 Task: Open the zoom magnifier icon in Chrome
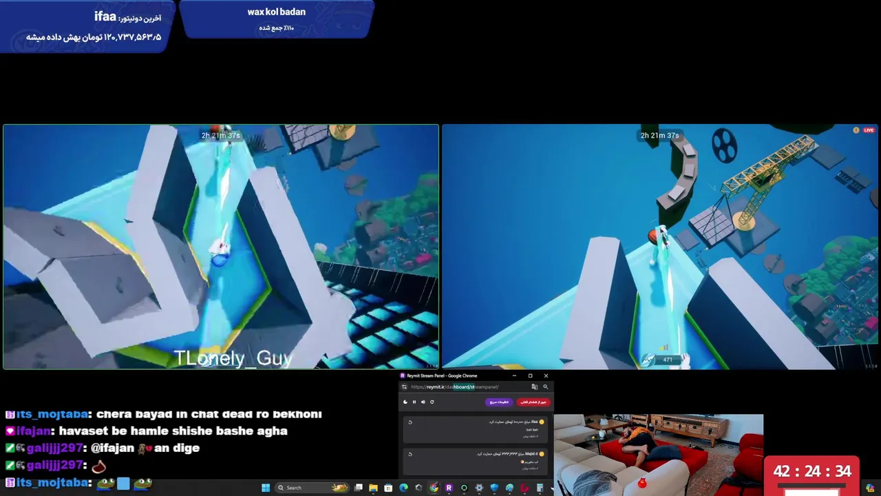point(545,386)
